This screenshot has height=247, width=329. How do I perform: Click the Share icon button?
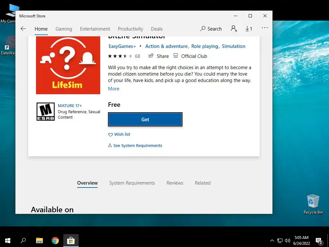[x=159, y=56]
